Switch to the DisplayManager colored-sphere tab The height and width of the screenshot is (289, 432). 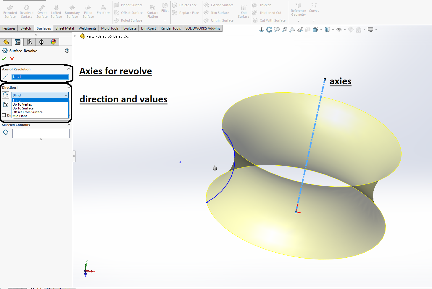[53, 42]
